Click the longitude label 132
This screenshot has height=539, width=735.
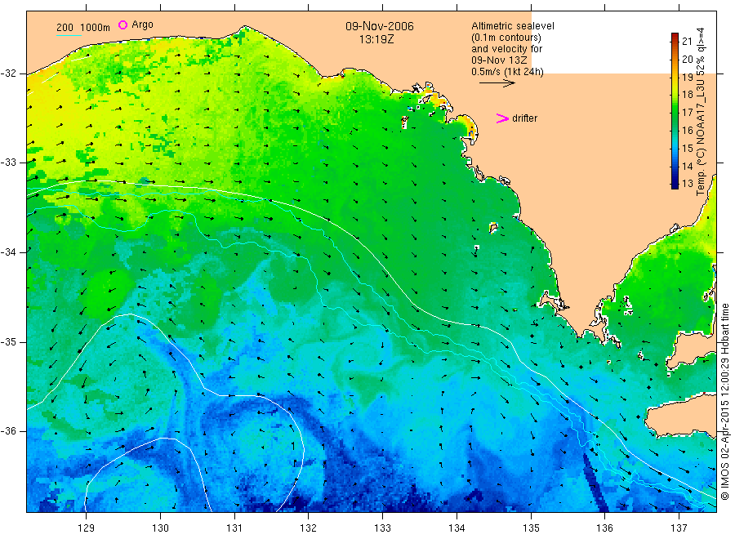(309, 528)
